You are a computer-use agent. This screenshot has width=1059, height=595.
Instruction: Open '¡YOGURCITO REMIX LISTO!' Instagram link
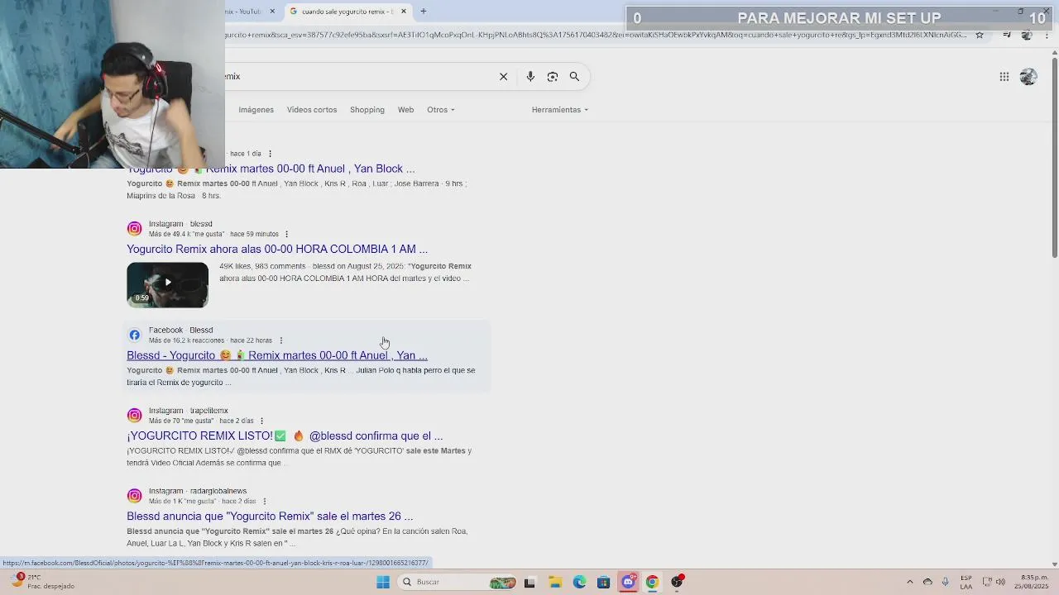285,436
